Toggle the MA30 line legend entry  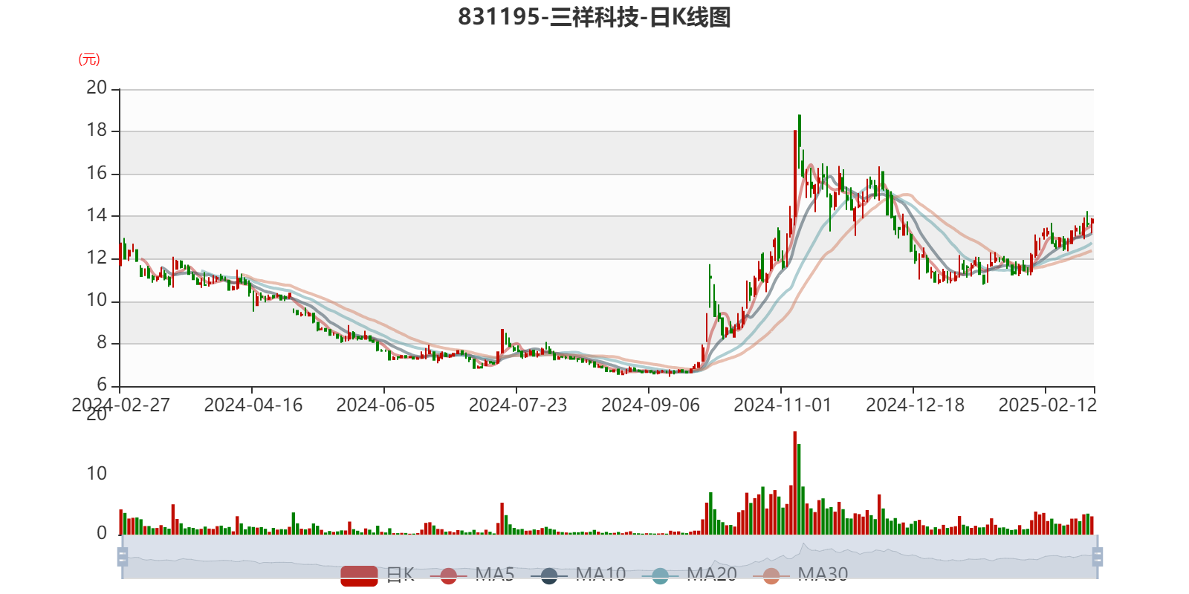tap(800, 575)
